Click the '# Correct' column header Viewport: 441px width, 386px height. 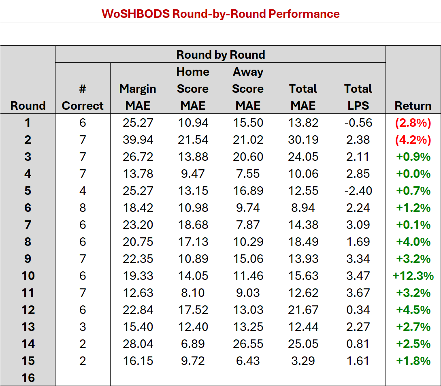tap(82, 97)
